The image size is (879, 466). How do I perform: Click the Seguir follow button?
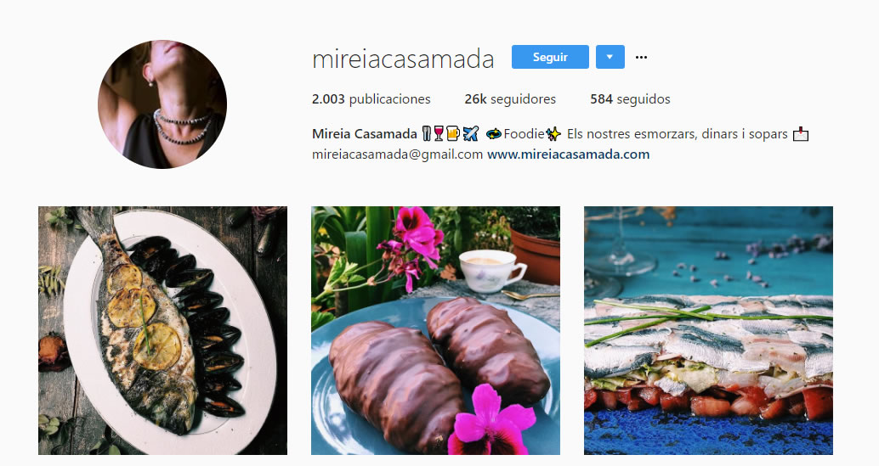[550, 57]
